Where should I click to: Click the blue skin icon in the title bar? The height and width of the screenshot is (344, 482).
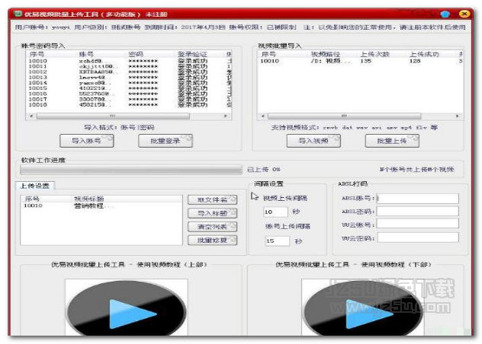click(445, 14)
